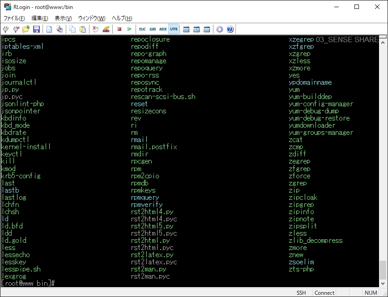This screenshot has height=297, width=388.
Task: Toggle the UTF8 encoding button
Action: click(174, 29)
